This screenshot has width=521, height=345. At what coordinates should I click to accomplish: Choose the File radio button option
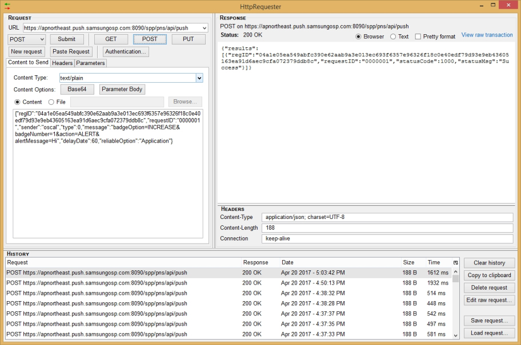coord(51,102)
